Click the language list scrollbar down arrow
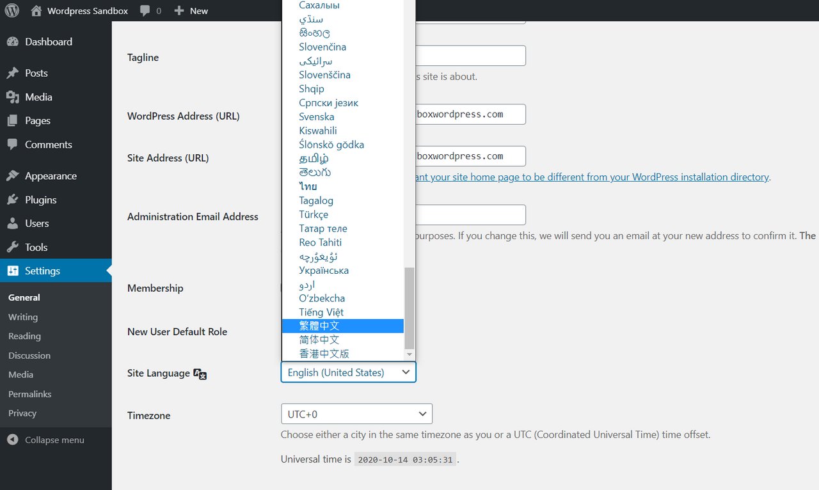 [409, 355]
